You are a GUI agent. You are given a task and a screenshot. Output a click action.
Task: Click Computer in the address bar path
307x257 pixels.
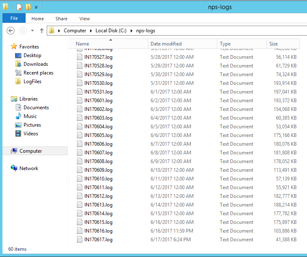tap(75, 31)
